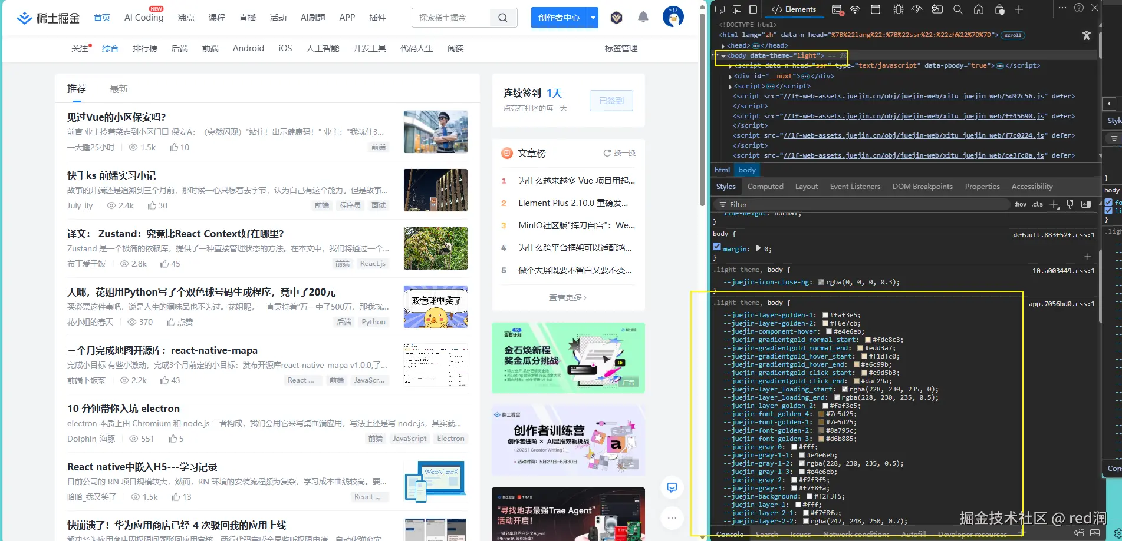Toggle the .cls class editor button
Image resolution: width=1122 pixels, height=541 pixels.
coord(1037,205)
